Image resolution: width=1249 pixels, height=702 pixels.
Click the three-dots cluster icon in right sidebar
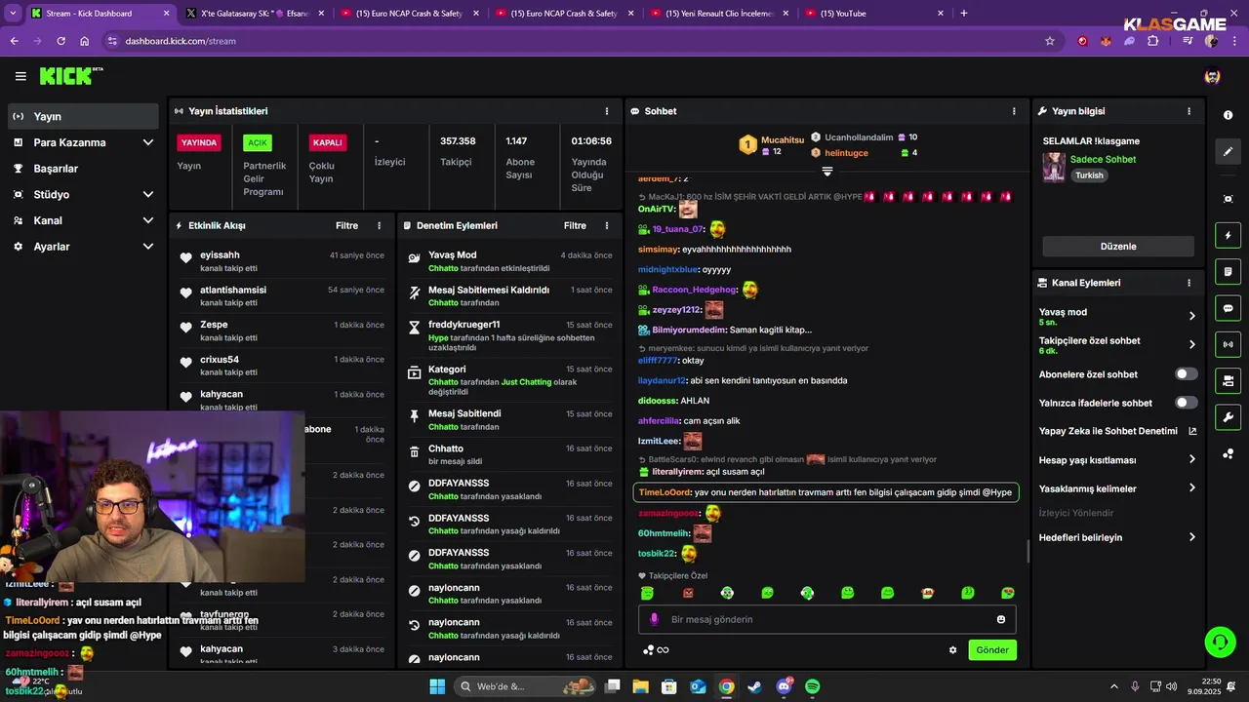click(1228, 453)
